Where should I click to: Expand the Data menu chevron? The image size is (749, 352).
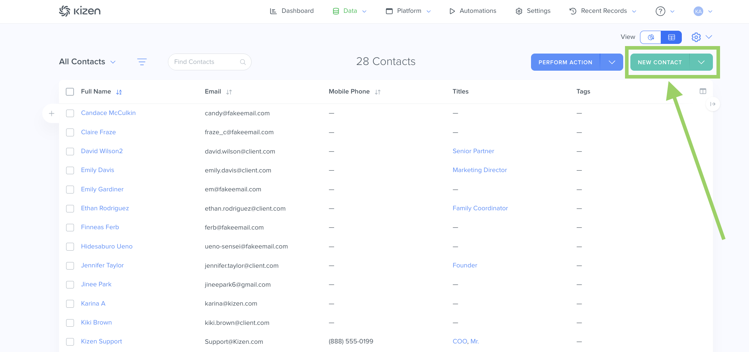coord(364,11)
